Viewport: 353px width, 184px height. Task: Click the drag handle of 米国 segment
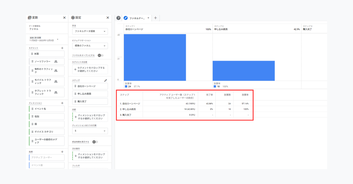(32, 54)
